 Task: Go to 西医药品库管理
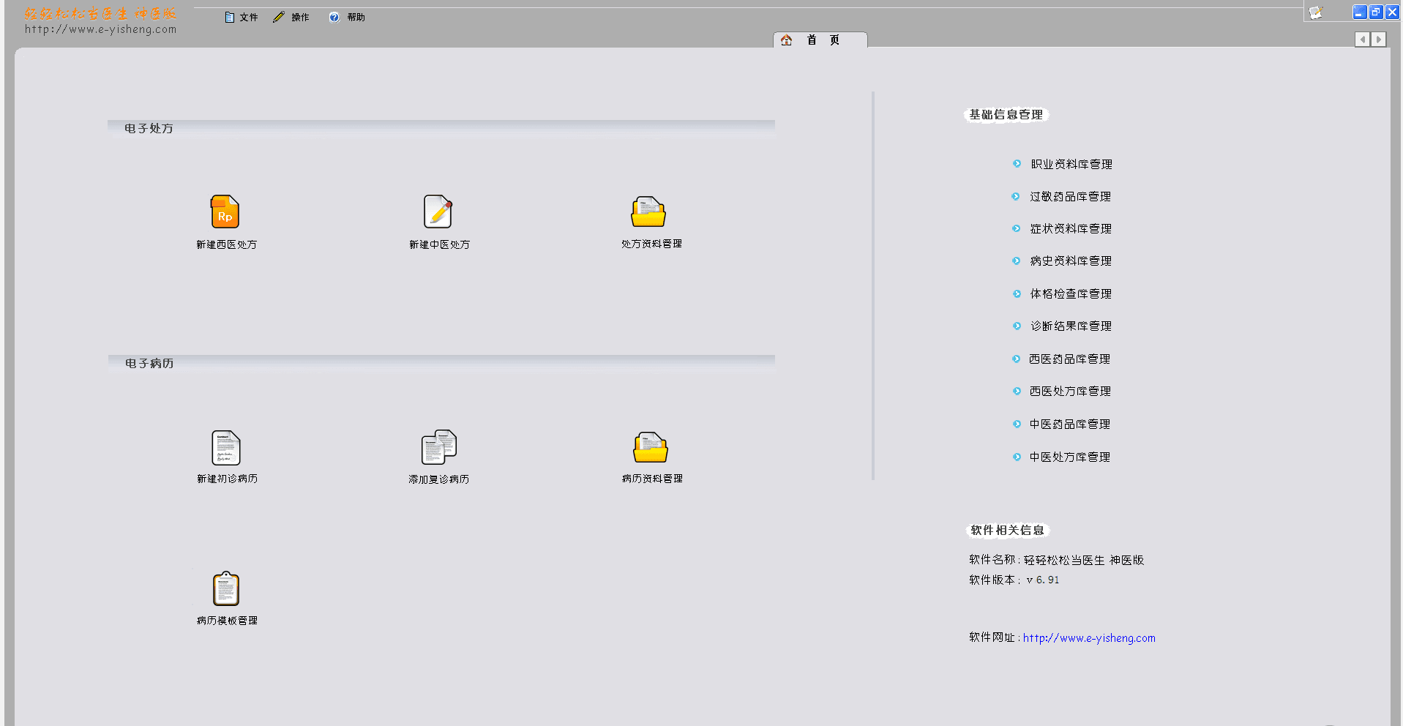point(1069,359)
